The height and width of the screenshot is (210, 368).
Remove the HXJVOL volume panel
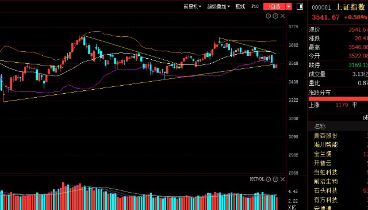[x=282, y=180]
